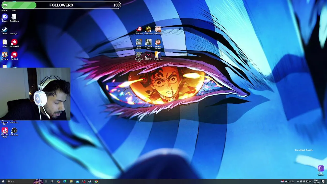Screen dimensions: 327x184
Task: Open File Explorer from the taskbar
Action: (71, 181)
